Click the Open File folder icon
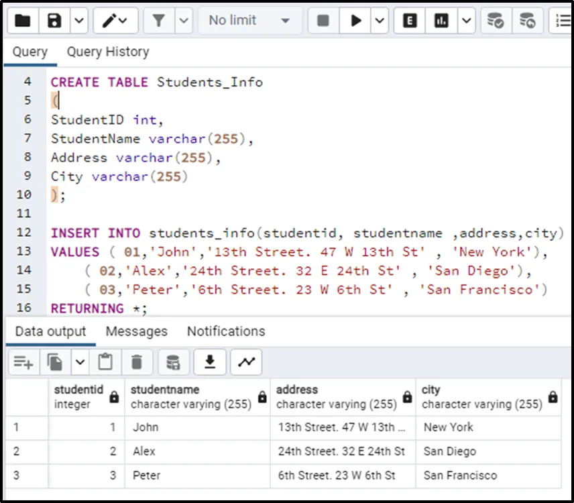 point(22,21)
